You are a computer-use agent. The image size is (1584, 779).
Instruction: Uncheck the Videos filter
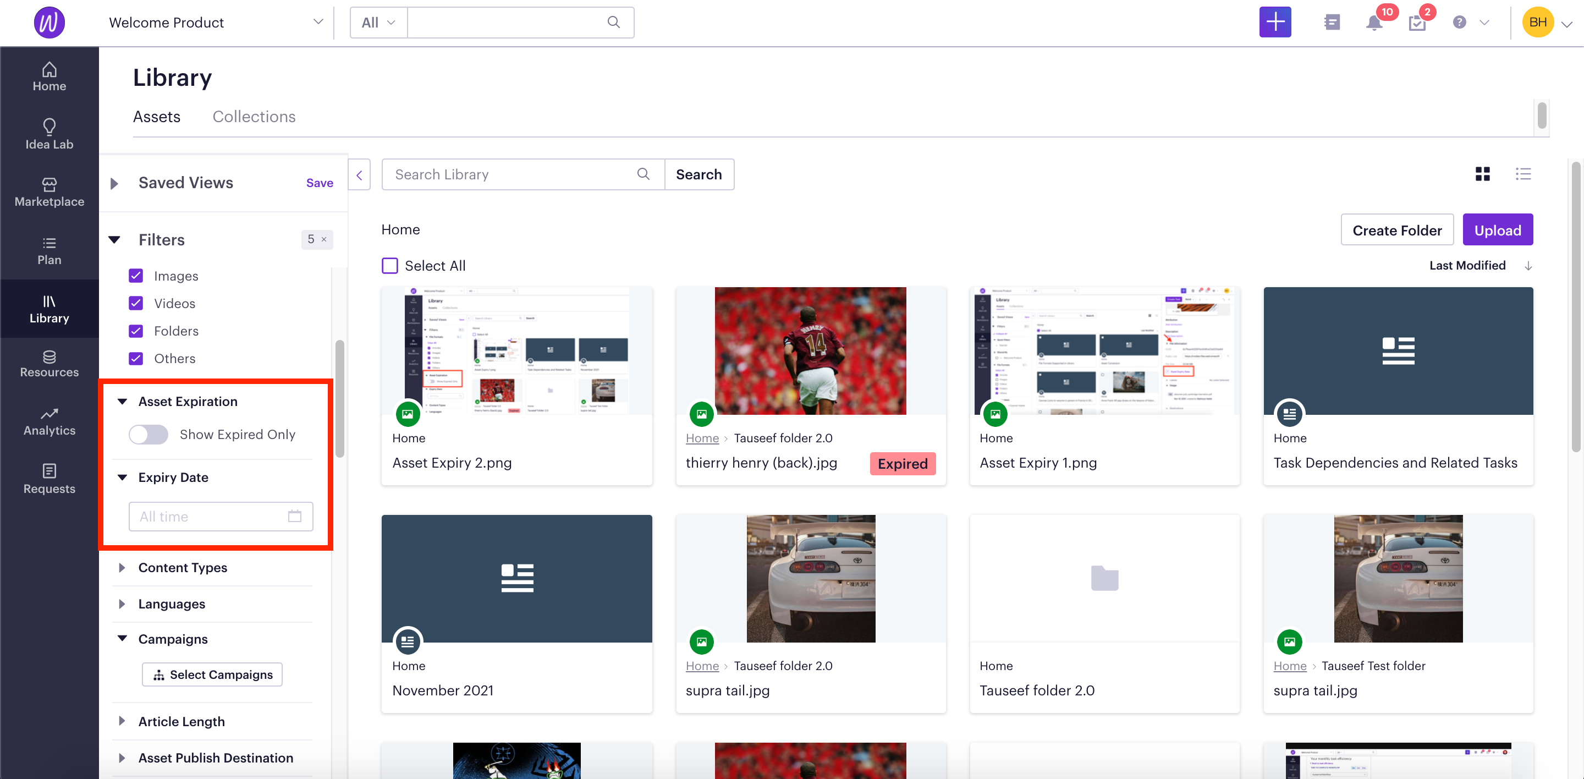(136, 303)
